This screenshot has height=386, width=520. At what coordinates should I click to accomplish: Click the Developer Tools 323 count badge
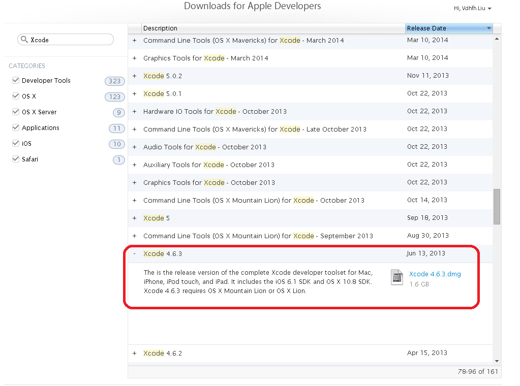pyautogui.click(x=115, y=81)
